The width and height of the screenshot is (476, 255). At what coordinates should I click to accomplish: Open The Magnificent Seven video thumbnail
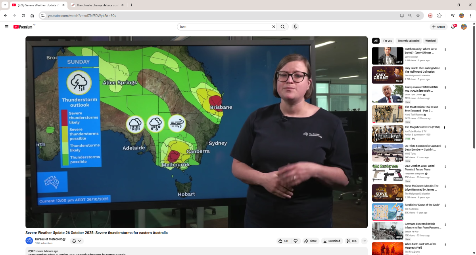[x=388, y=134]
